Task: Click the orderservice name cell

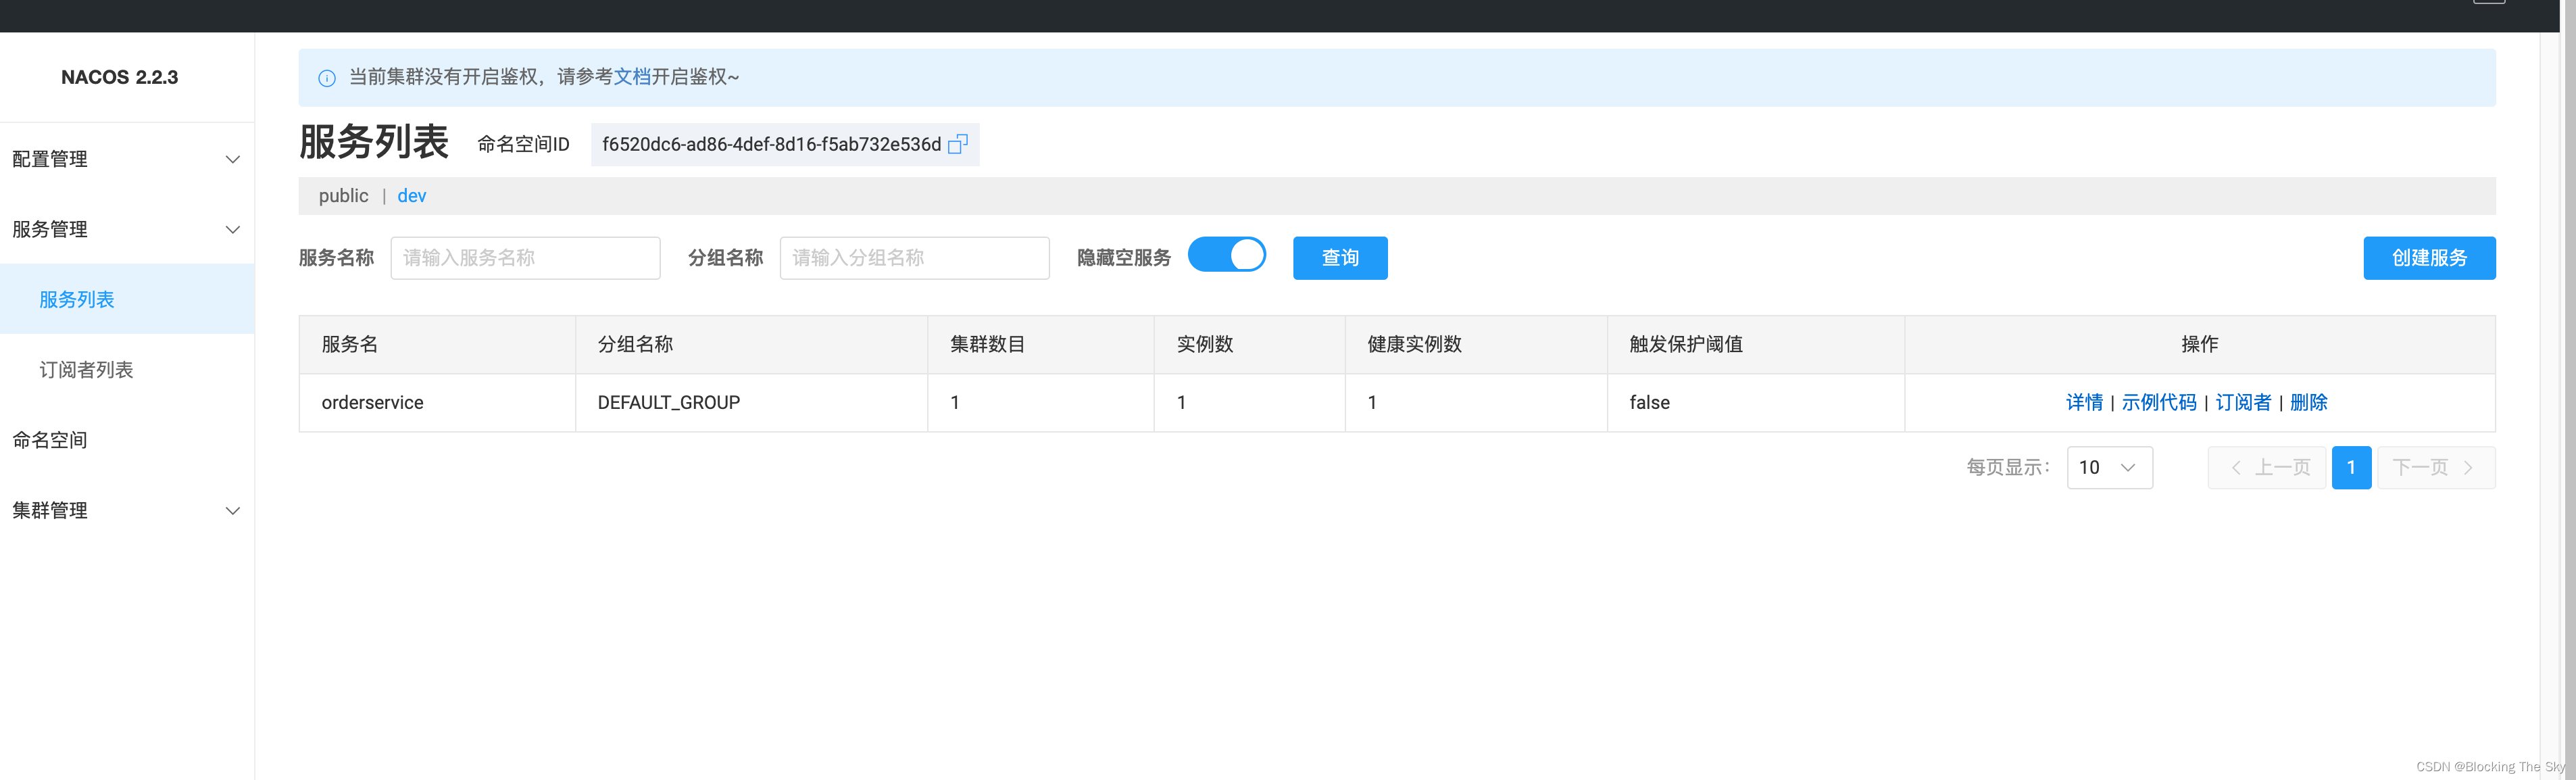Action: [x=437, y=403]
